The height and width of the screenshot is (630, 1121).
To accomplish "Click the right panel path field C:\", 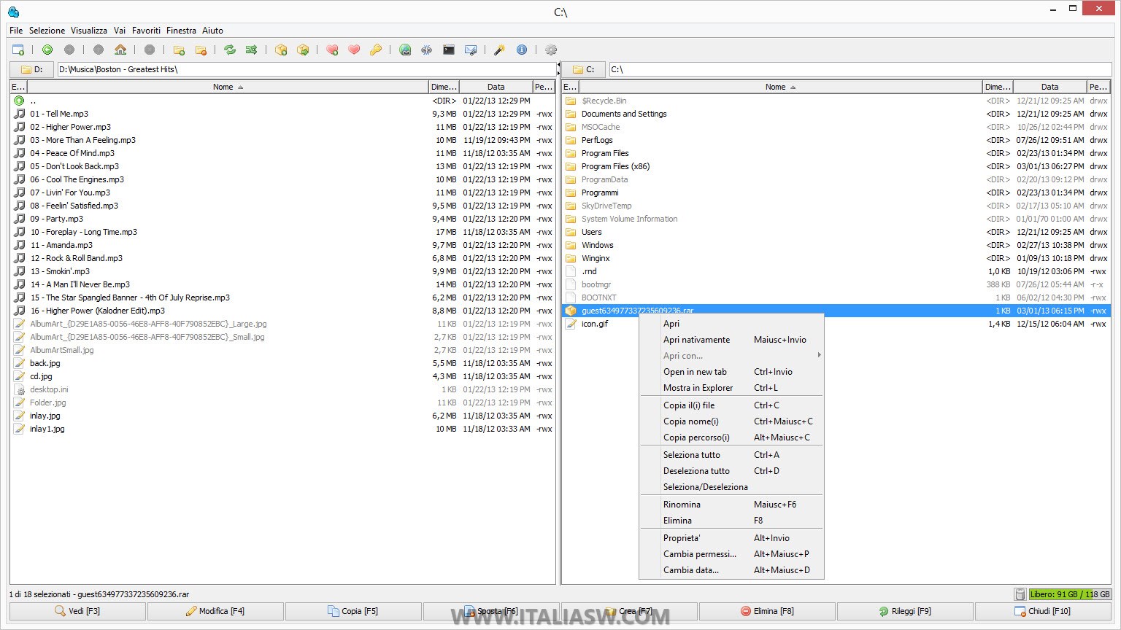I will pyautogui.click(x=860, y=69).
